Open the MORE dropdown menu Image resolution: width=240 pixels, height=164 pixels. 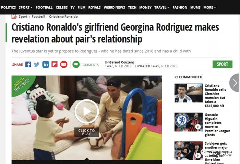[x=209, y=7]
